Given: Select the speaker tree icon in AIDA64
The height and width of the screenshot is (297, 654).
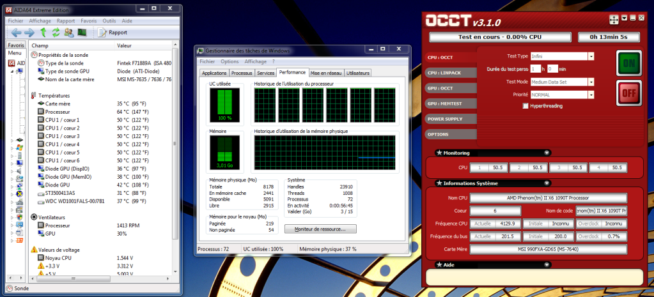Looking at the screenshot, I should [x=20, y=171].
